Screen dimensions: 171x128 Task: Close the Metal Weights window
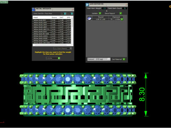[73, 9]
